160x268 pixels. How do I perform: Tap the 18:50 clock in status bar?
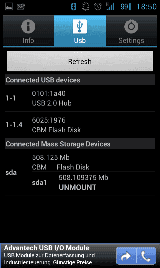coord(147,7)
